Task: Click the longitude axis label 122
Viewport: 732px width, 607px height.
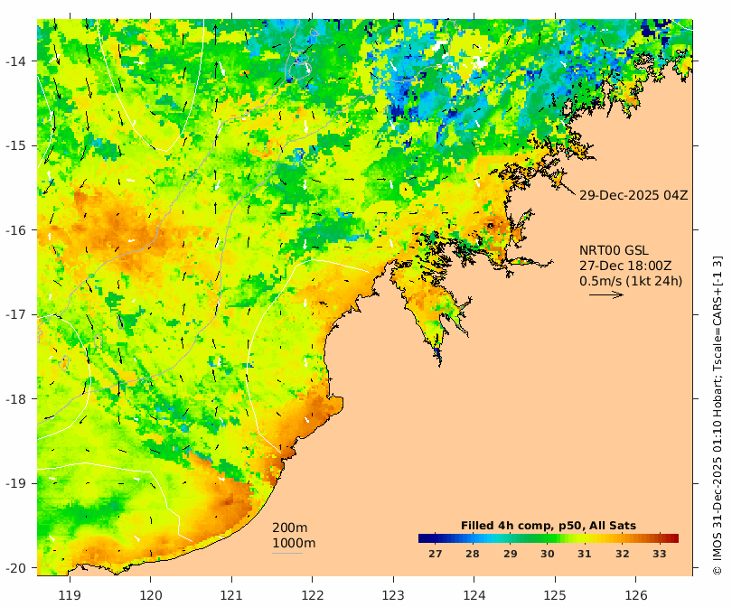Action: [x=313, y=595]
